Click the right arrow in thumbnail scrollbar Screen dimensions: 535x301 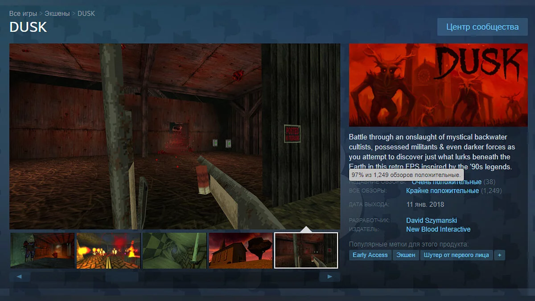(330, 277)
